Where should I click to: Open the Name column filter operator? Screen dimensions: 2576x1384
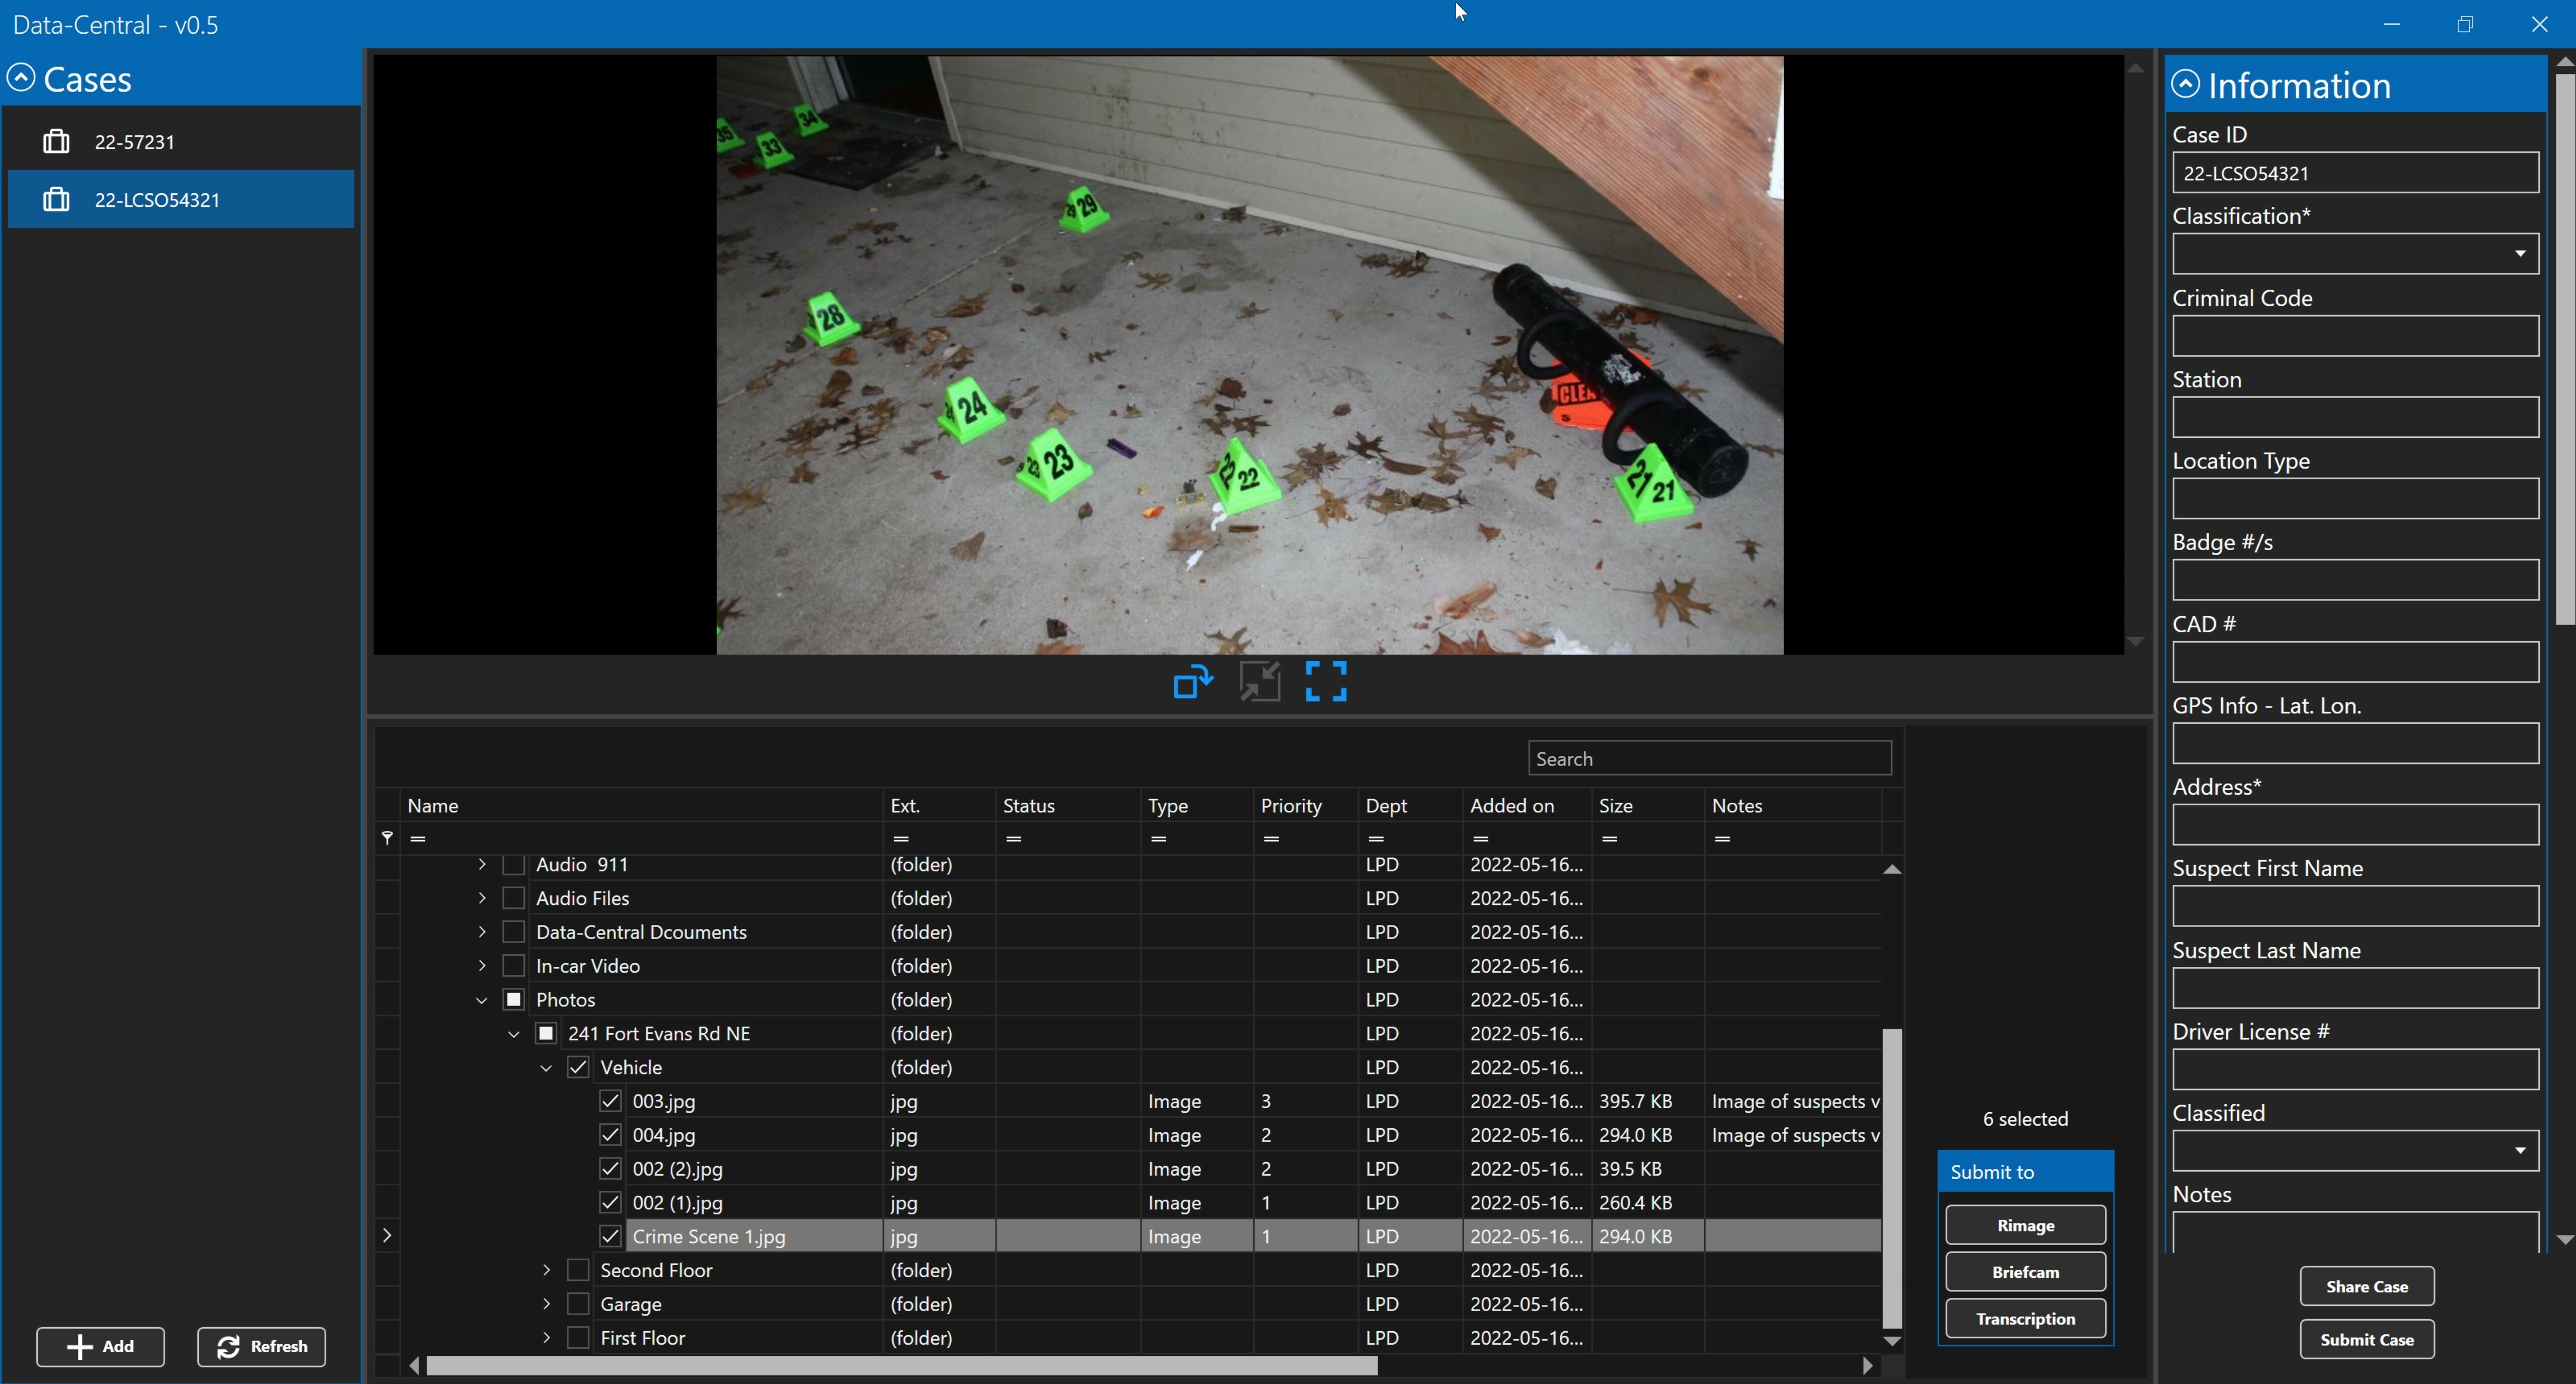click(418, 838)
